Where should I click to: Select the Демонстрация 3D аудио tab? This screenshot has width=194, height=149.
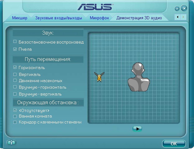pos(139,18)
